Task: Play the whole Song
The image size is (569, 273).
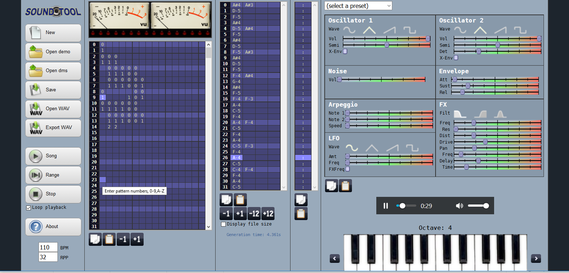Action: (x=53, y=156)
